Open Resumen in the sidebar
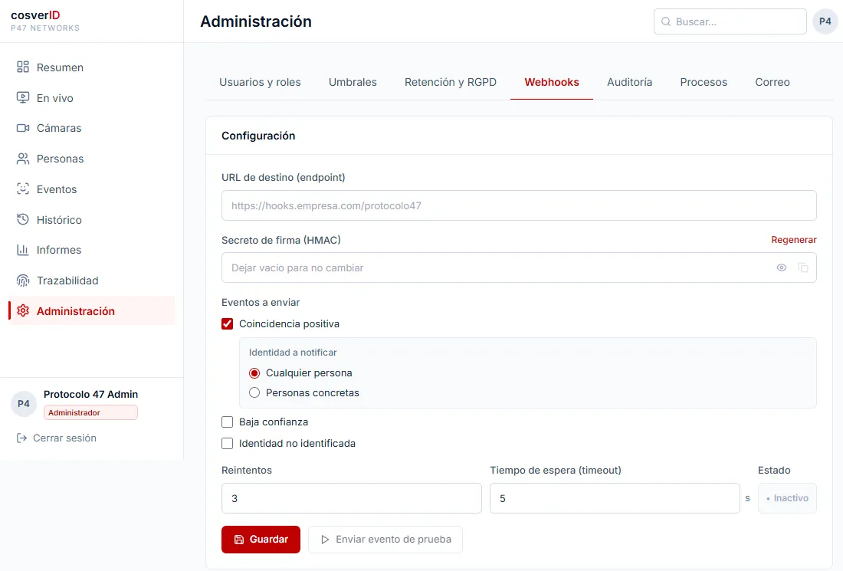 point(91,67)
